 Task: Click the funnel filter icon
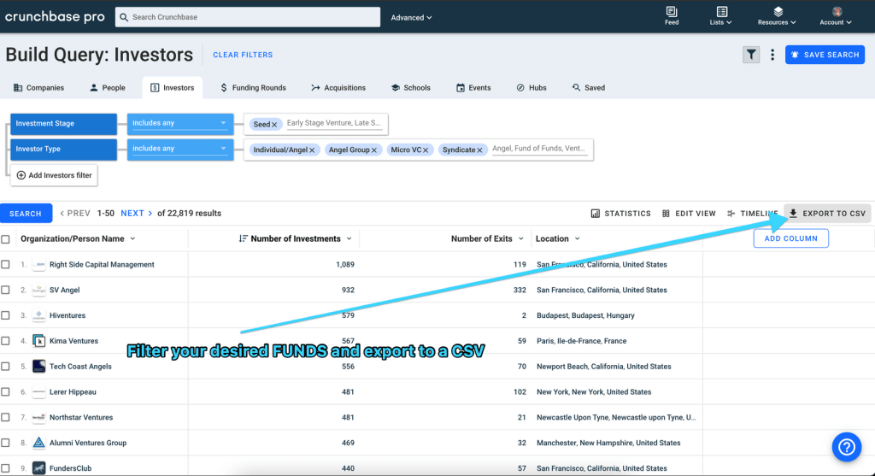[751, 55]
